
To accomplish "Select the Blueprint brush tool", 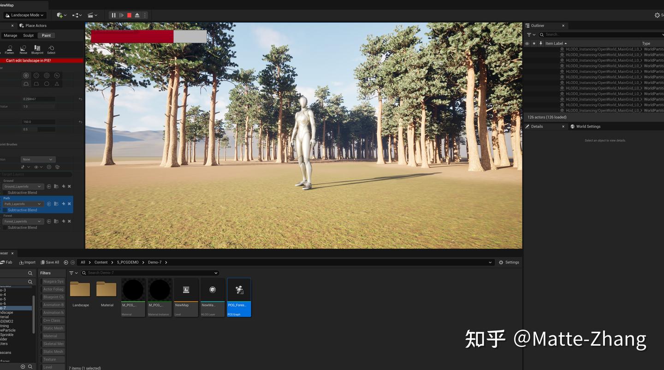I will point(37,49).
